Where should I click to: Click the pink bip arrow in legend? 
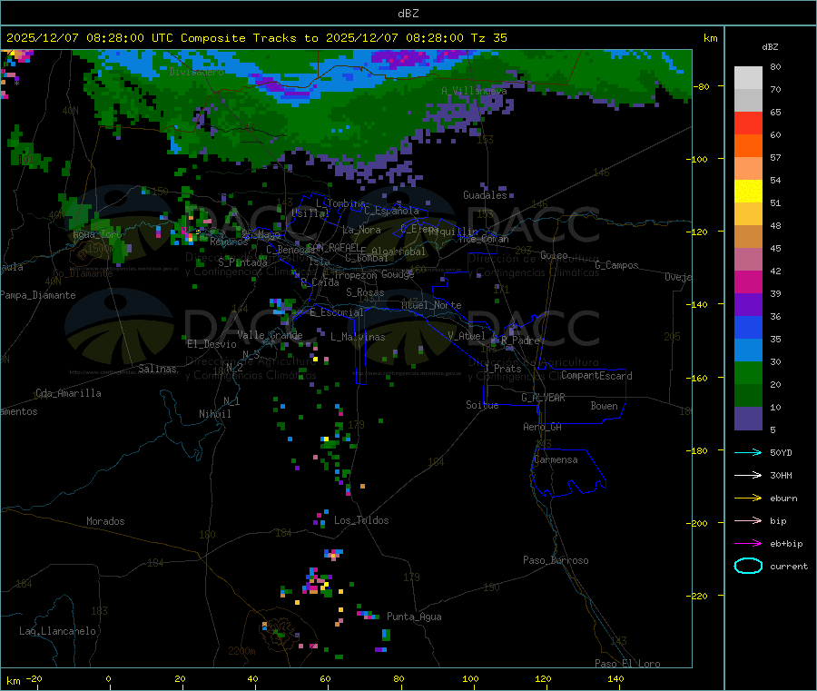click(748, 520)
